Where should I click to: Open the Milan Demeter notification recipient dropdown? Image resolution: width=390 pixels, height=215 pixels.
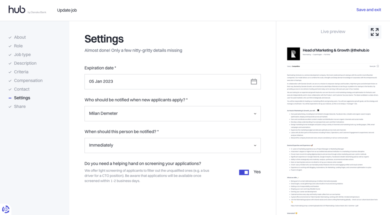[172, 113]
